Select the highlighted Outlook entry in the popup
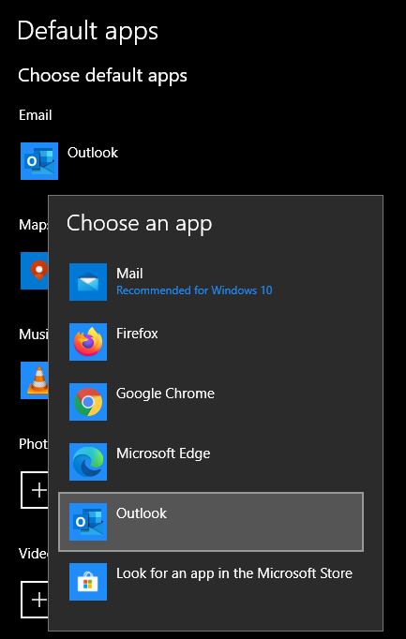Viewport: 406px width, 639px height. [211, 522]
